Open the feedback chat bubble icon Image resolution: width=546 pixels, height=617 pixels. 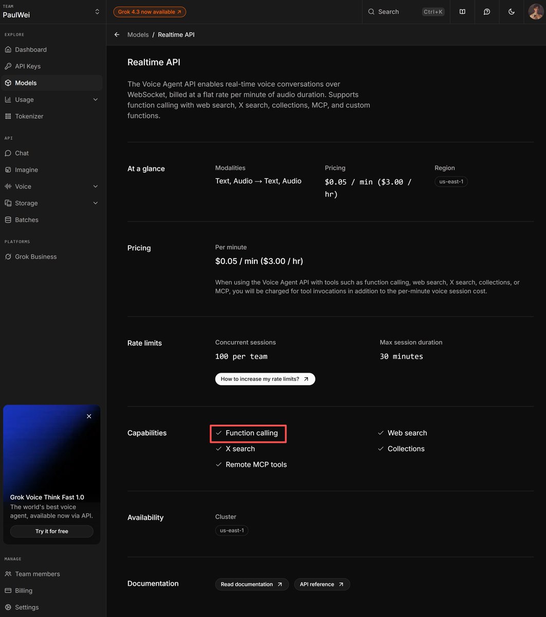[487, 12]
